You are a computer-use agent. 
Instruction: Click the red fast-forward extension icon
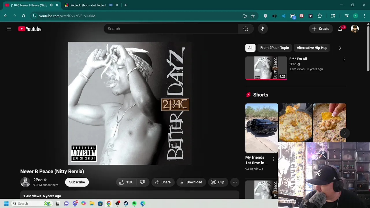301,16
